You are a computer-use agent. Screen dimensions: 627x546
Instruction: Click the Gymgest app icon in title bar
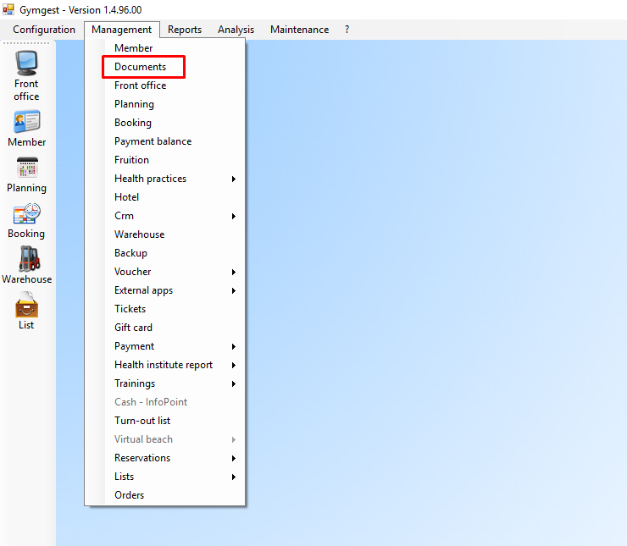click(x=8, y=9)
